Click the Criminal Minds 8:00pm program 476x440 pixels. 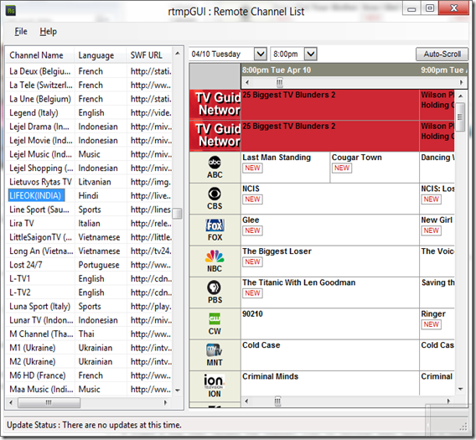coord(330,383)
